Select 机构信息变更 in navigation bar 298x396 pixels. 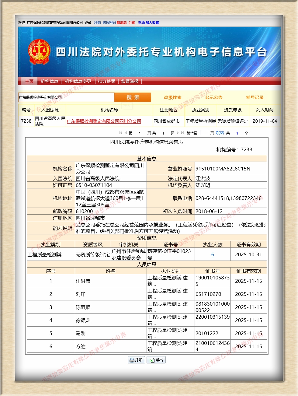tap(78, 81)
